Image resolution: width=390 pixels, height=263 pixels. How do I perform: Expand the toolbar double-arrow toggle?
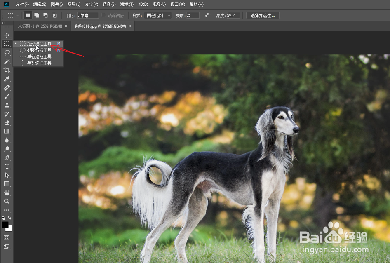(x=3, y=23)
